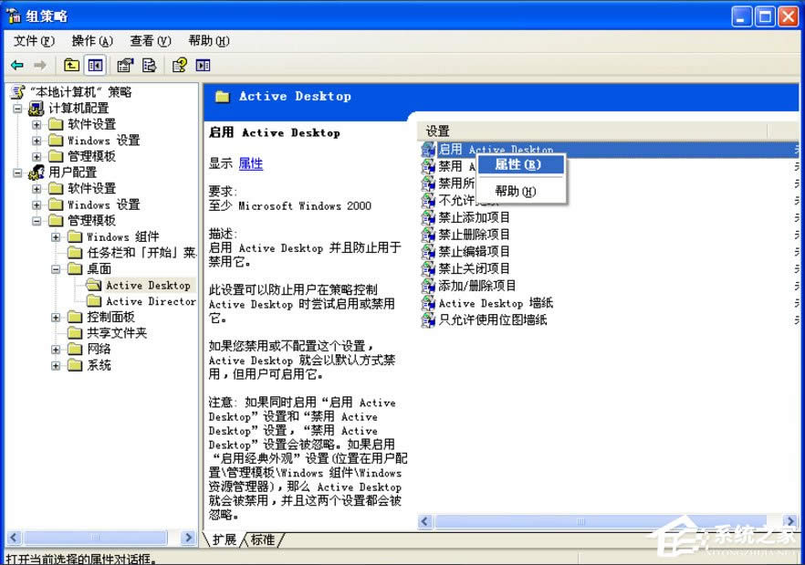The image size is (805, 565).
Task: Click the Up one level folder icon
Action: [71, 65]
